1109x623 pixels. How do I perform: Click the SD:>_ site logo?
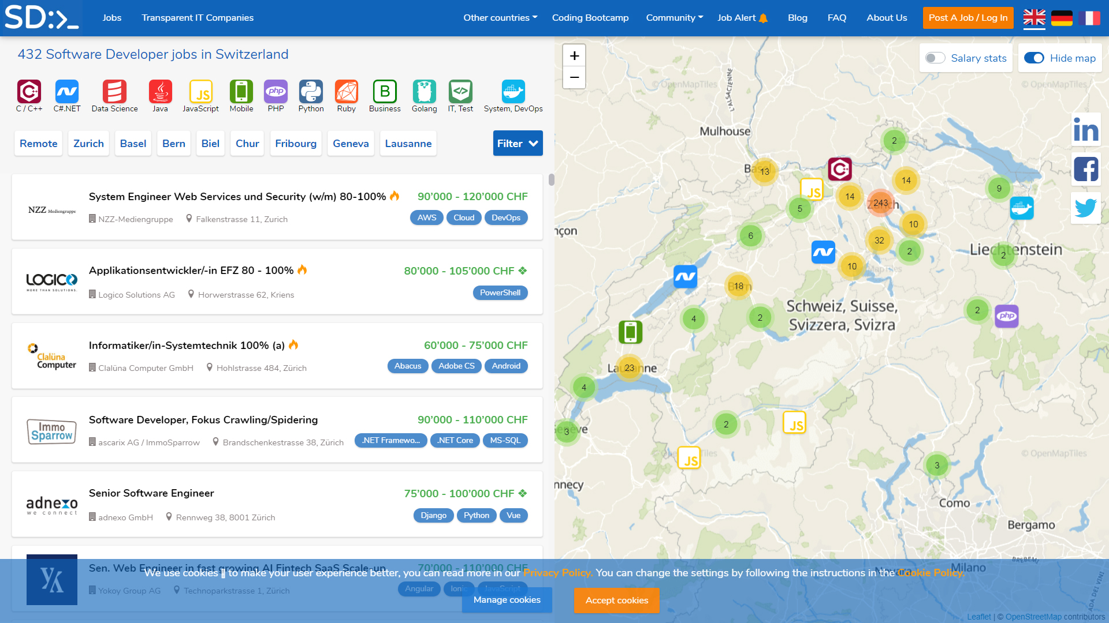42,17
